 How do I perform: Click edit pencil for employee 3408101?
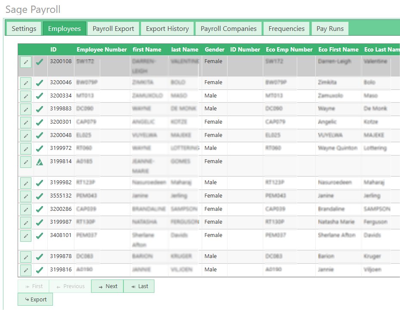(x=26, y=236)
